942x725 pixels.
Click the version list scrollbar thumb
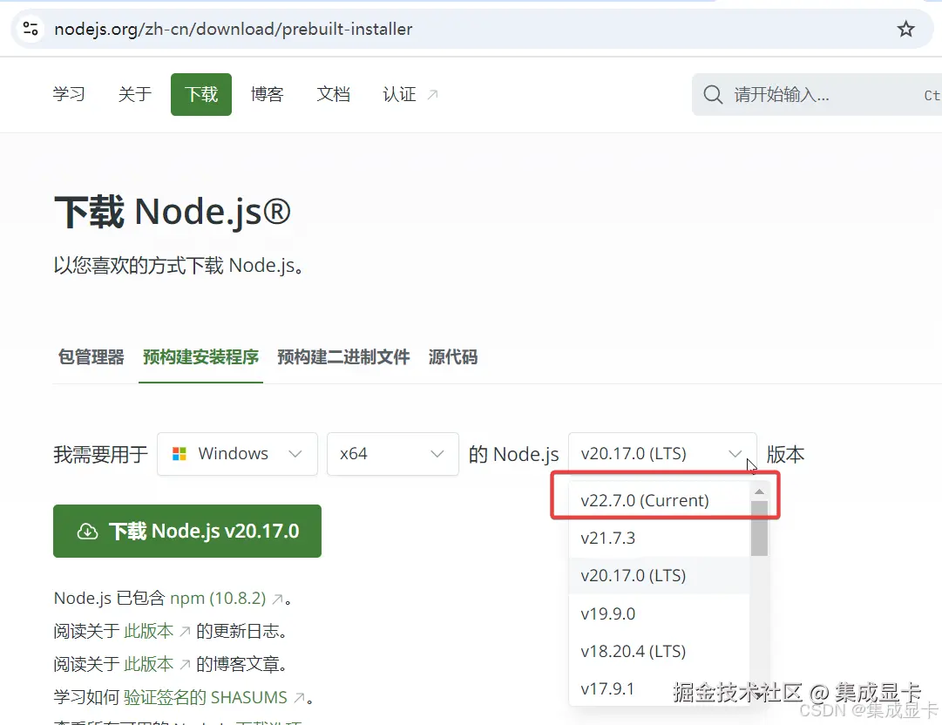pyautogui.click(x=759, y=529)
